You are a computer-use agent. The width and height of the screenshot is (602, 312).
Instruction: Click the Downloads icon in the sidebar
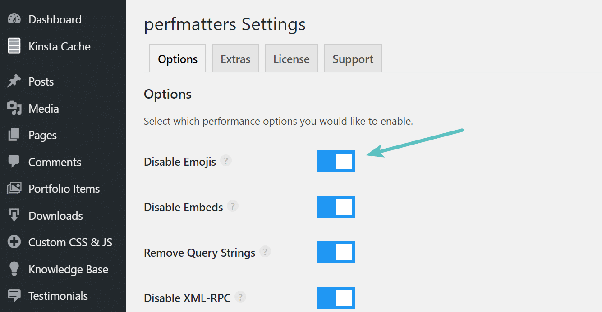click(x=14, y=215)
